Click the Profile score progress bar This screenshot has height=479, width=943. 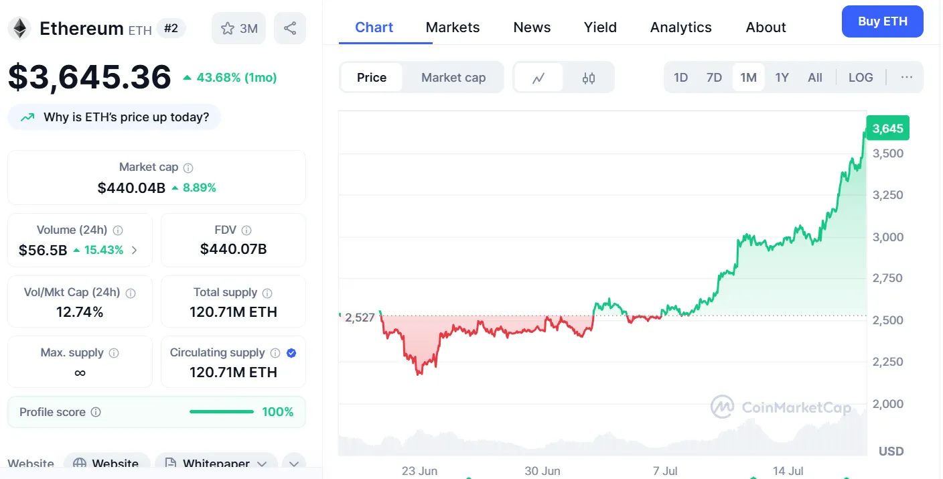click(x=222, y=412)
